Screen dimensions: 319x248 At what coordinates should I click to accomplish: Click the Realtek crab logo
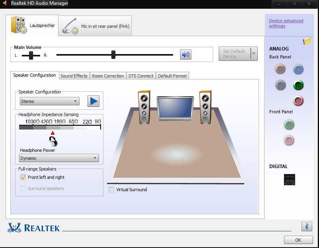14,228
